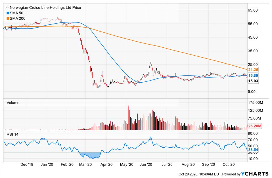Image resolution: width=272 pixels, height=178 pixels.
Task: Click the Dec '19 date axis label
Action: pos(27,164)
